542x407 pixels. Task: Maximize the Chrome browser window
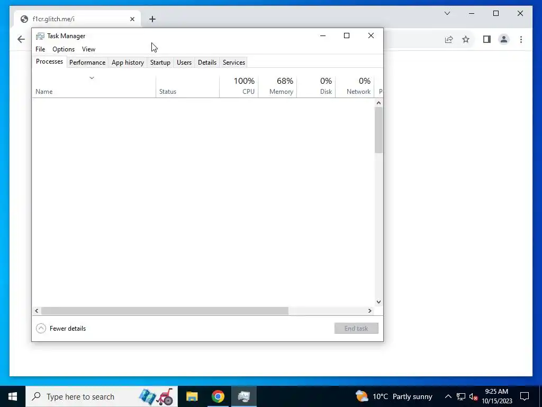click(495, 13)
